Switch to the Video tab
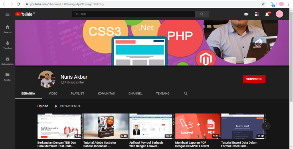 pos(53,94)
